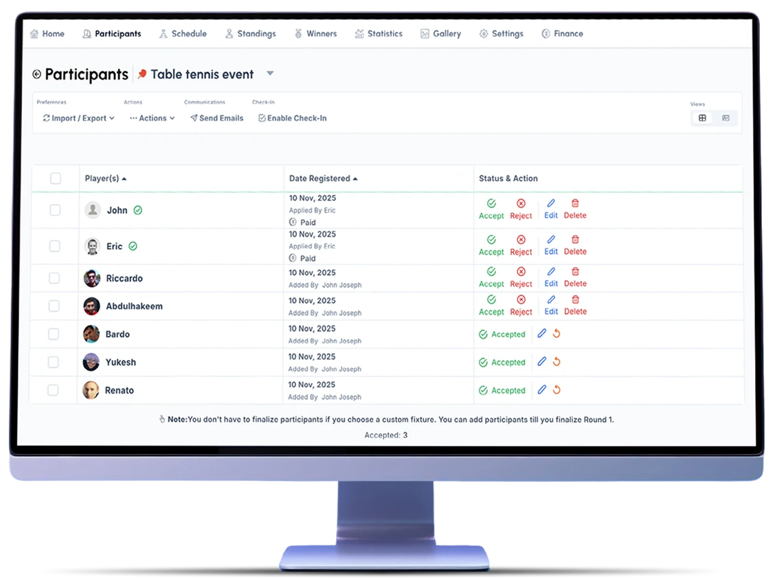Switch to the Standings tab
Viewport: 773px width, 579px height.
tap(250, 34)
